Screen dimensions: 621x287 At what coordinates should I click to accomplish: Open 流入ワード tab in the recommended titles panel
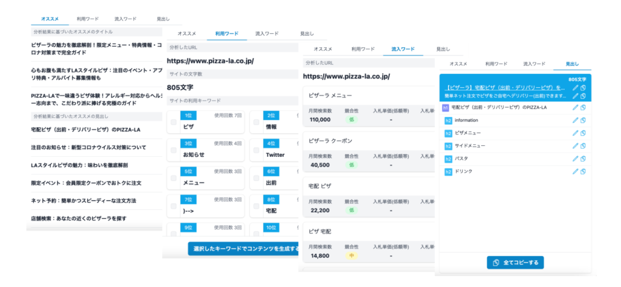(x=126, y=19)
